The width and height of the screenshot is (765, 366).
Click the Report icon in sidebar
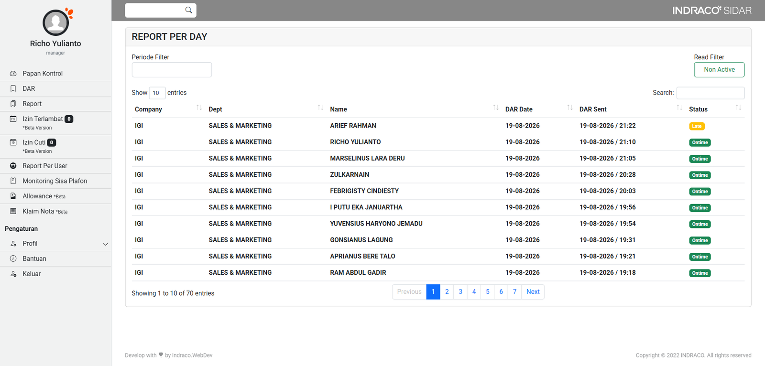click(x=13, y=104)
